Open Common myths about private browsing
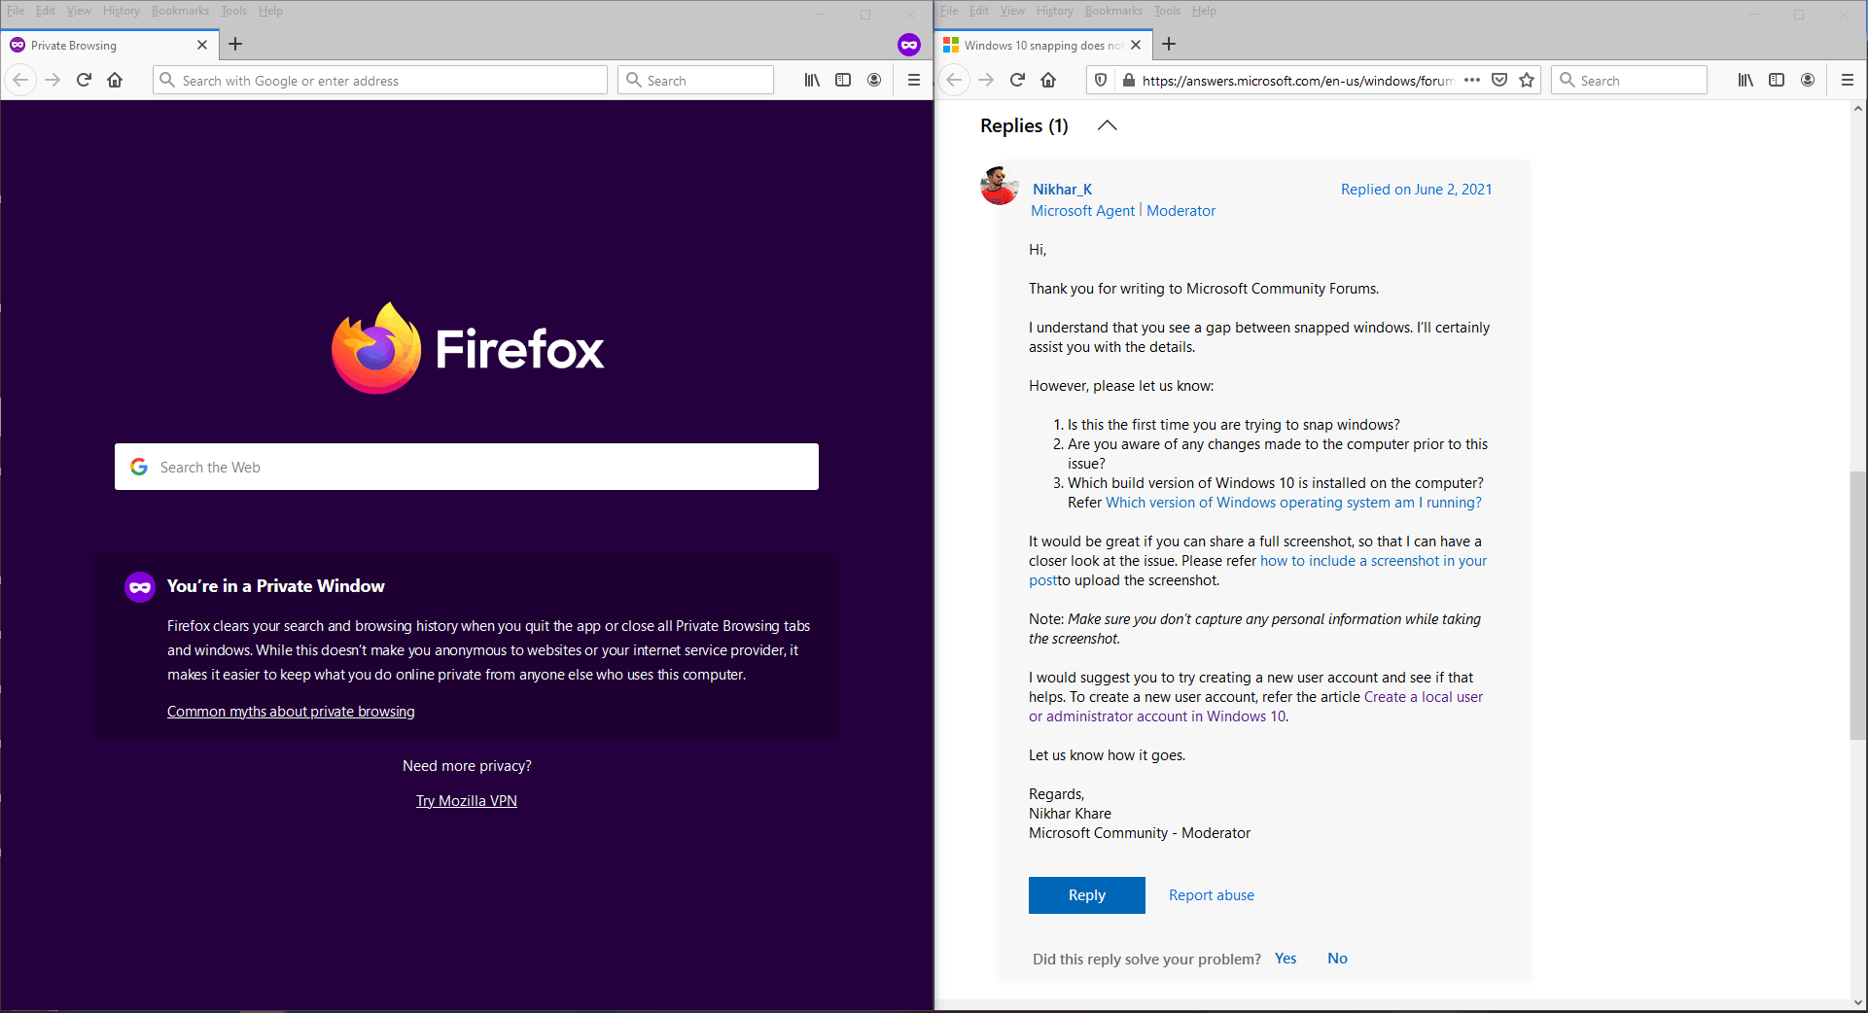1868x1013 pixels. [291, 712]
